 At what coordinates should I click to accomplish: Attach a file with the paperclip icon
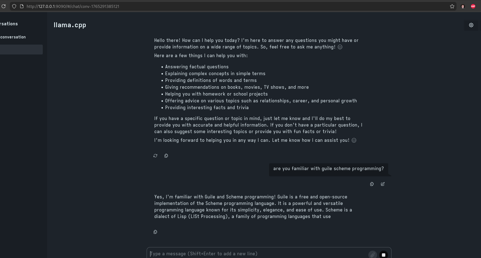tap(372, 255)
